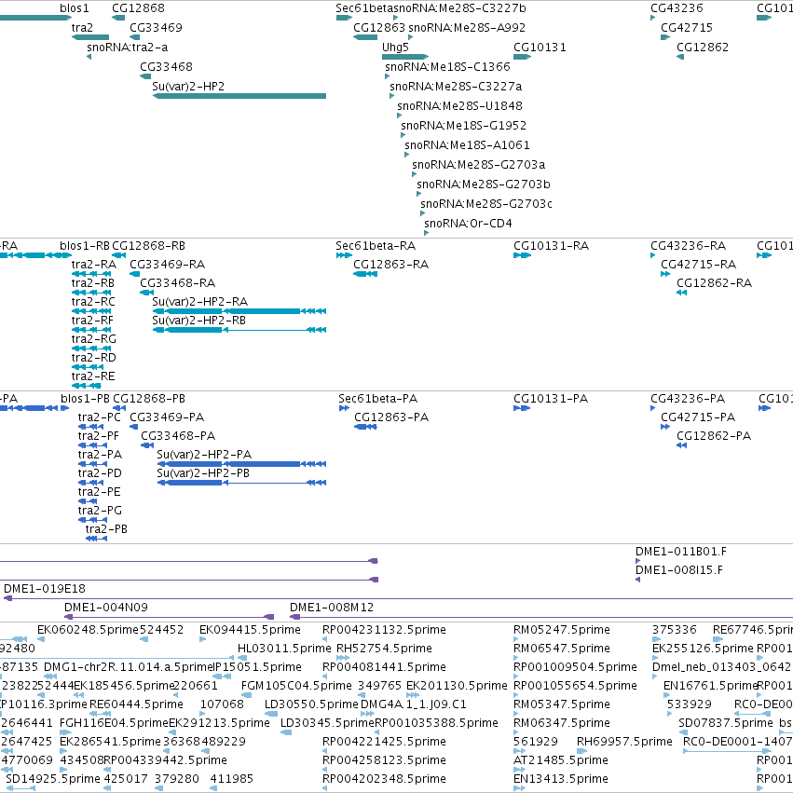The height and width of the screenshot is (793, 793).
Task: Click the Sec61beta-RA transcript label
Action: pyautogui.click(x=376, y=246)
